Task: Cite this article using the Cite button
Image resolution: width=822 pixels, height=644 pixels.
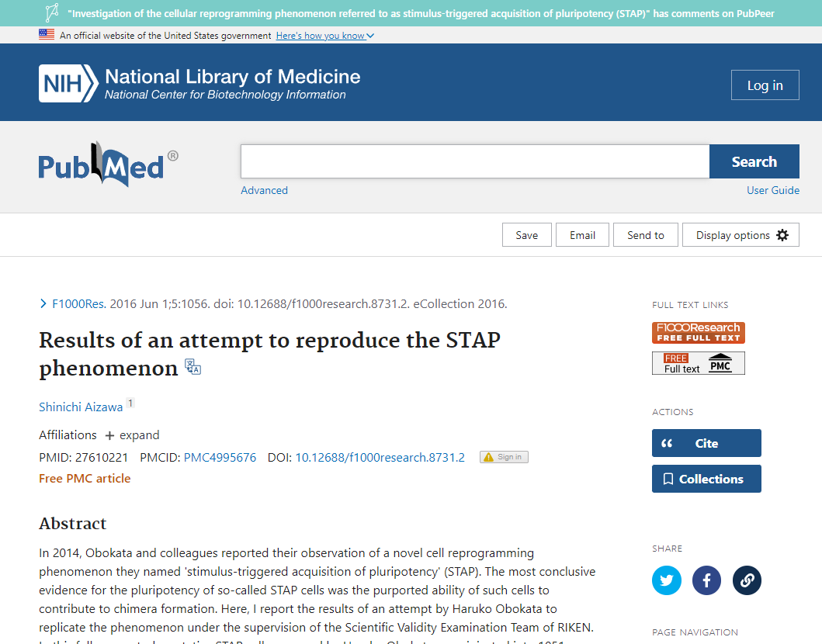Action: pyautogui.click(x=706, y=443)
